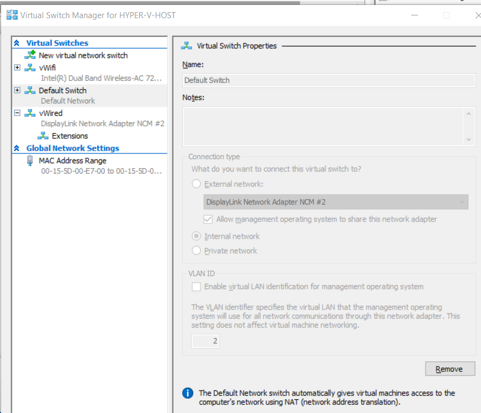Select New virtual network switch
This screenshot has width=481, height=413.
(x=83, y=56)
